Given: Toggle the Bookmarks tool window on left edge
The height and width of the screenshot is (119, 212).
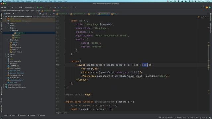Looking at the screenshot, I should point(1,91).
